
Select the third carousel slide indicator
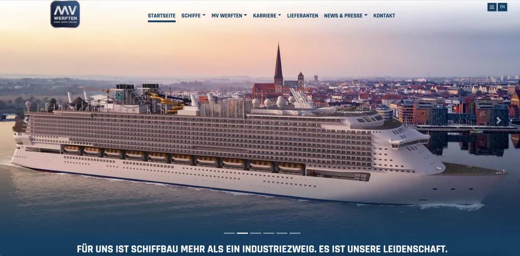point(256,233)
